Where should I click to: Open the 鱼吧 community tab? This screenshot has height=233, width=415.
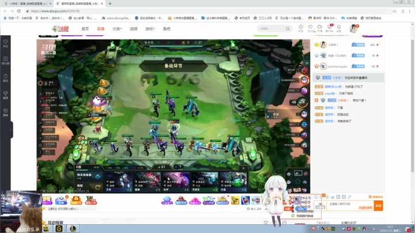click(167, 29)
